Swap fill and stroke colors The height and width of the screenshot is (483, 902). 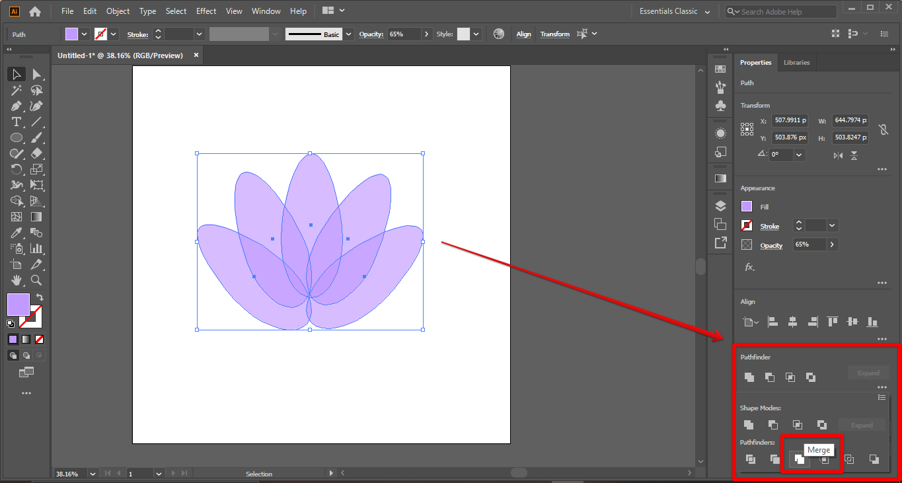[40, 297]
